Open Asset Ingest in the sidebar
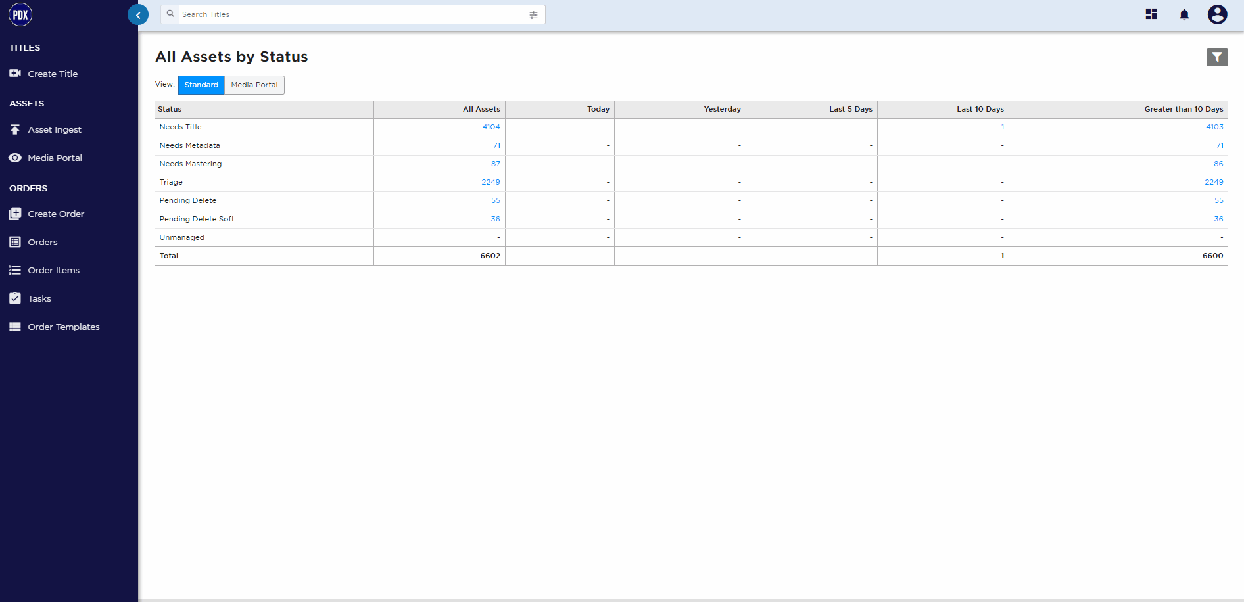 [55, 130]
